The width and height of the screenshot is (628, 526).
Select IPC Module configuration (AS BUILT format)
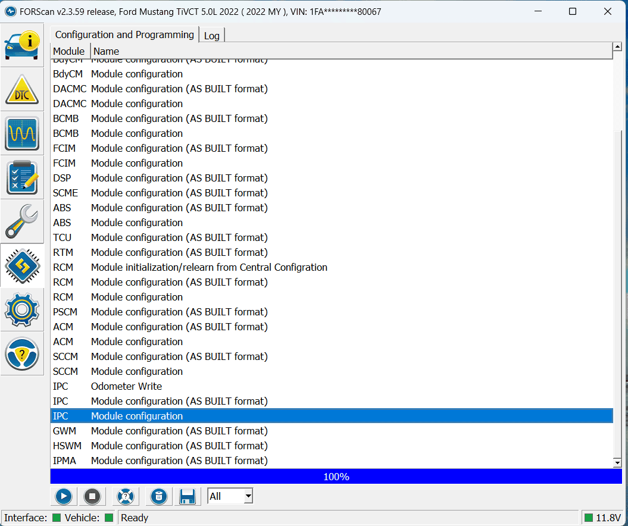332,401
